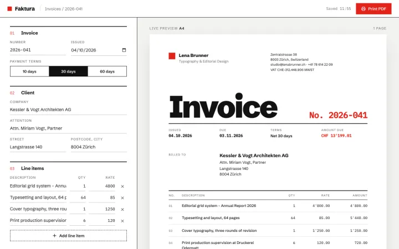The height and width of the screenshot is (249, 399).
Task: Select 60 days payment terms
Action: pyautogui.click(x=107, y=71)
